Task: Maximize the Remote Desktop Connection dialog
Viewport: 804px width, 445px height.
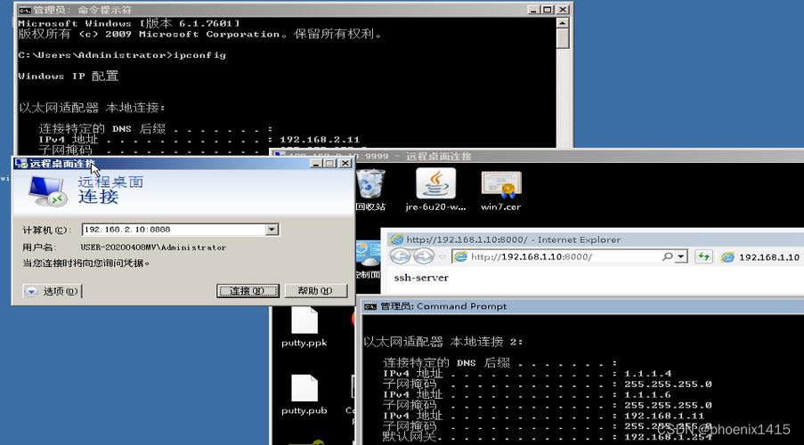Action: (329, 164)
